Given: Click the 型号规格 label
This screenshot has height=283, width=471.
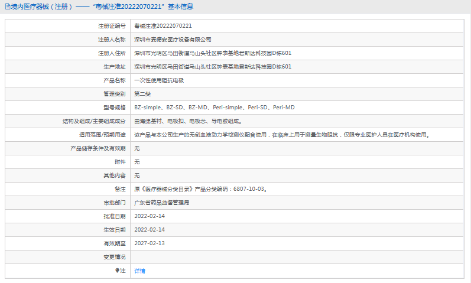Looking at the screenshot, I should pyautogui.click(x=115, y=108).
